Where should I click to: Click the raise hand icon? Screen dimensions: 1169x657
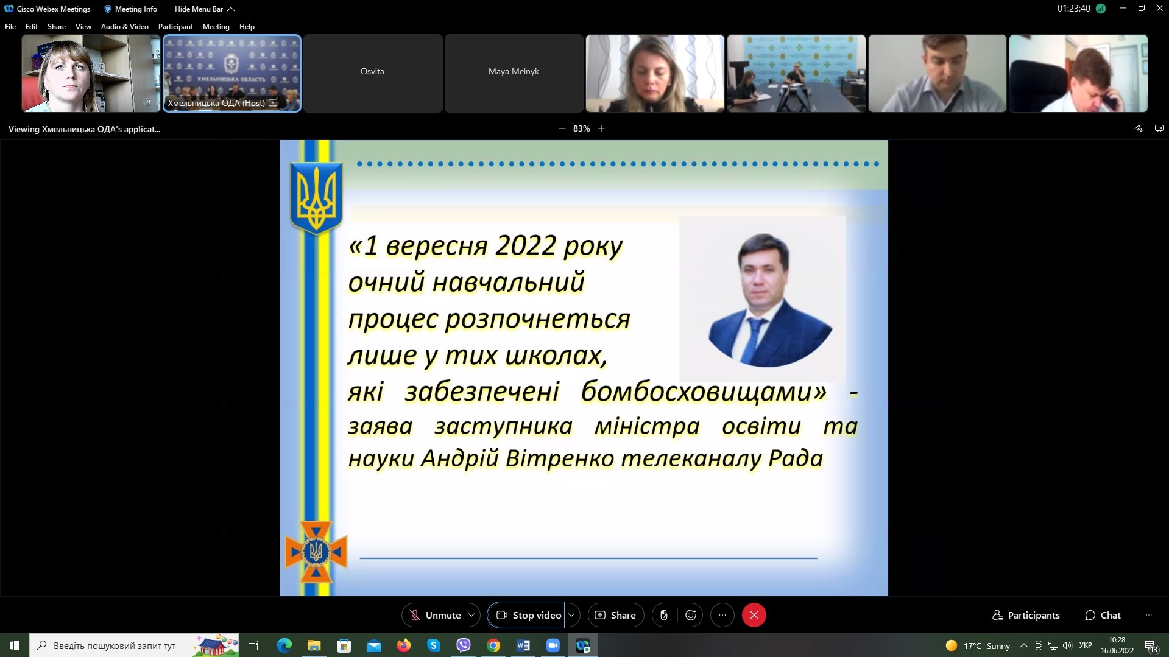pyautogui.click(x=664, y=615)
